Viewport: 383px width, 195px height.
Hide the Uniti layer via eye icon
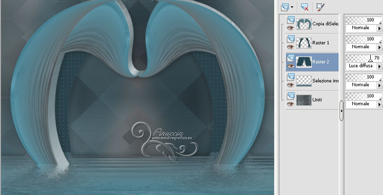(x=290, y=104)
